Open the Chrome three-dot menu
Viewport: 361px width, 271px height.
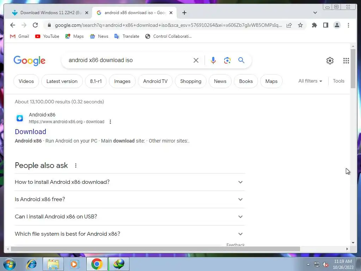pyautogui.click(x=348, y=25)
